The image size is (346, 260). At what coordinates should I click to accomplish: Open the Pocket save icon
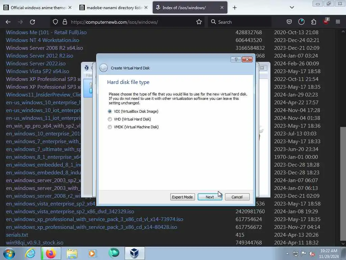(x=289, y=22)
